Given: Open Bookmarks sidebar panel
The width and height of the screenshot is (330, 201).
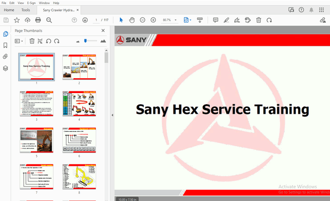Looking at the screenshot, I should pyautogui.click(x=5, y=45).
